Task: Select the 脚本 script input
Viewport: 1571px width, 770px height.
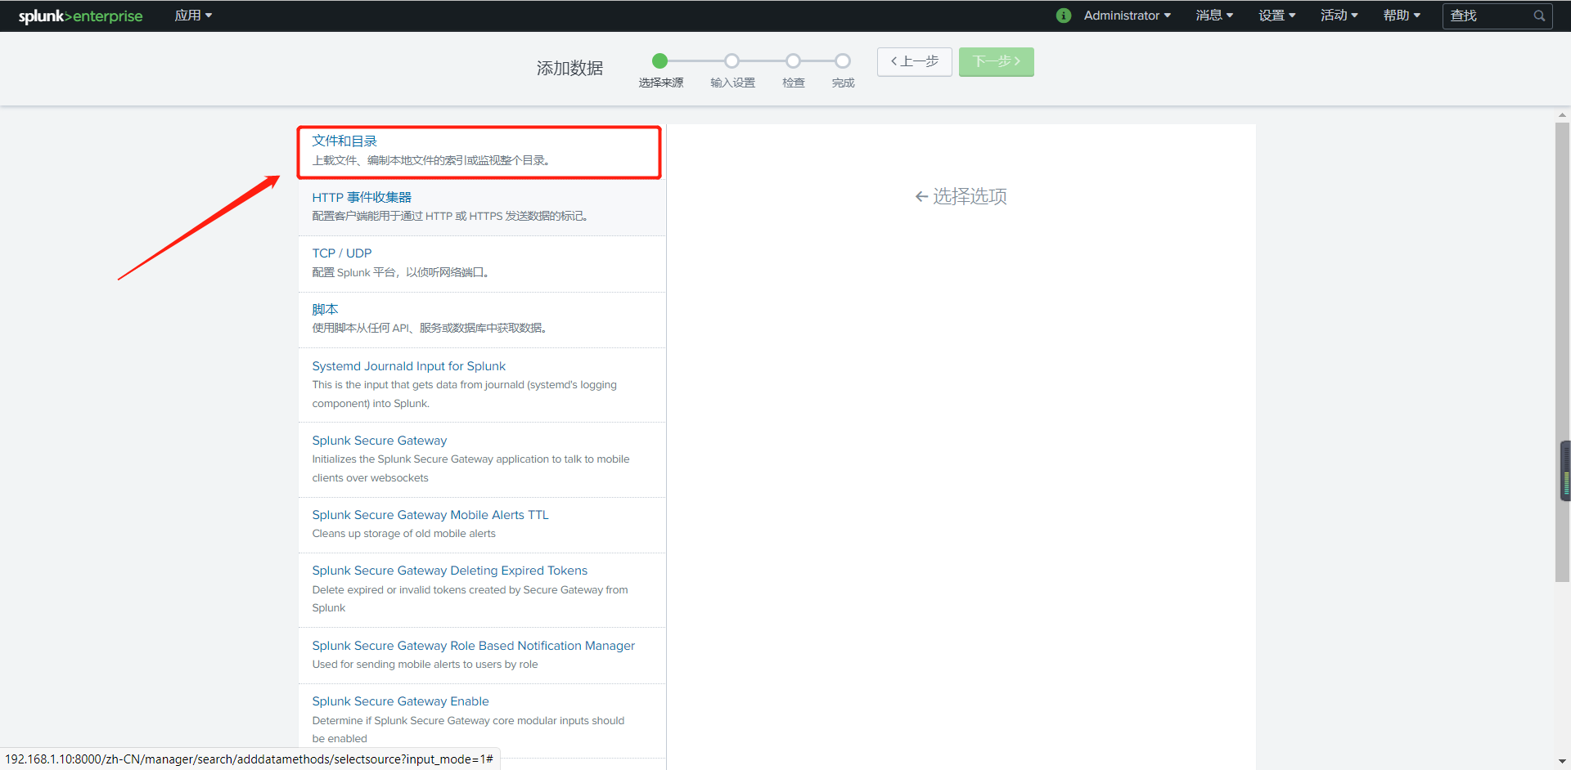Action: pos(481,320)
